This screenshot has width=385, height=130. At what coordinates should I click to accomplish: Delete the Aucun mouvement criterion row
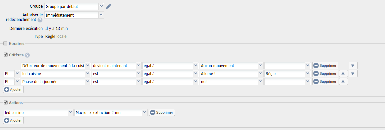tap(325, 65)
